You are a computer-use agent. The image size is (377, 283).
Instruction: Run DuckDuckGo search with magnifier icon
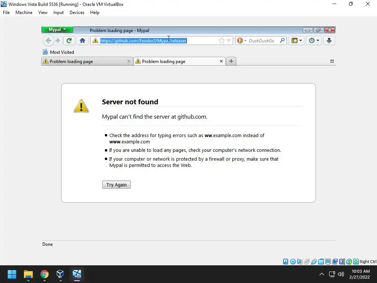click(282, 41)
